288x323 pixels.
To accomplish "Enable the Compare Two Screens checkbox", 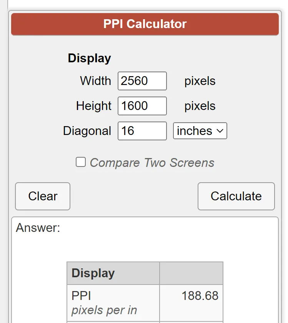I will 80,162.
